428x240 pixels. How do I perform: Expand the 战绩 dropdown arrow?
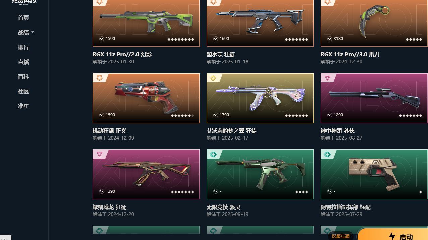tap(33, 32)
